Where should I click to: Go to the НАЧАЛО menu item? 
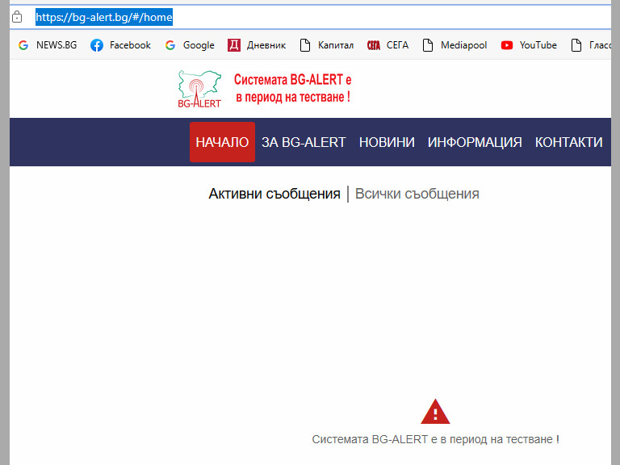[x=222, y=142]
